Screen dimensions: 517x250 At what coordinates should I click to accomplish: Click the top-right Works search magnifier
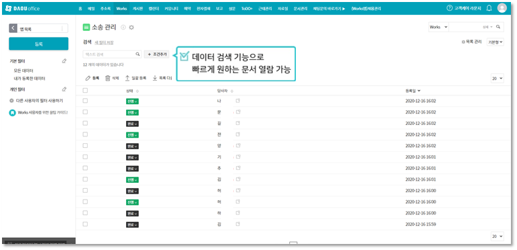pyautogui.click(x=498, y=27)
